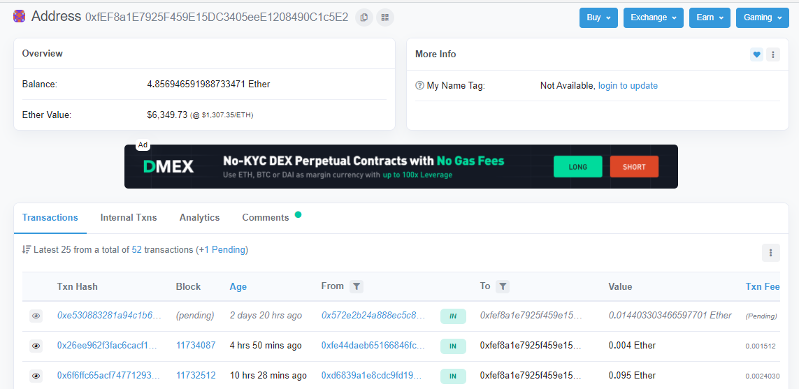
Task: Open the More Info three-dot options
Action: coord(772,54)
